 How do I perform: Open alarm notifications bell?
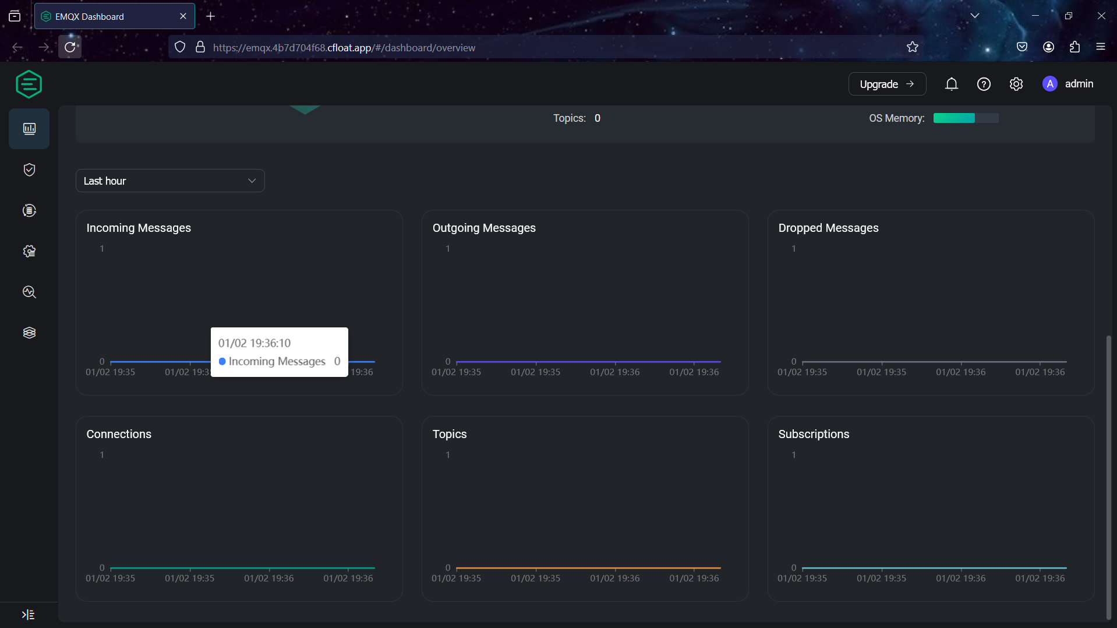(952, 84)
